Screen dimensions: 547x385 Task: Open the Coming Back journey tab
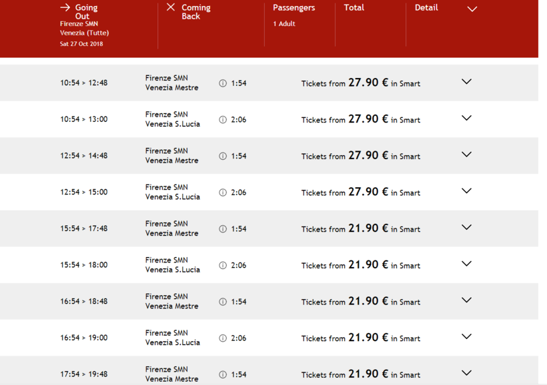click(x=195, y=12)
